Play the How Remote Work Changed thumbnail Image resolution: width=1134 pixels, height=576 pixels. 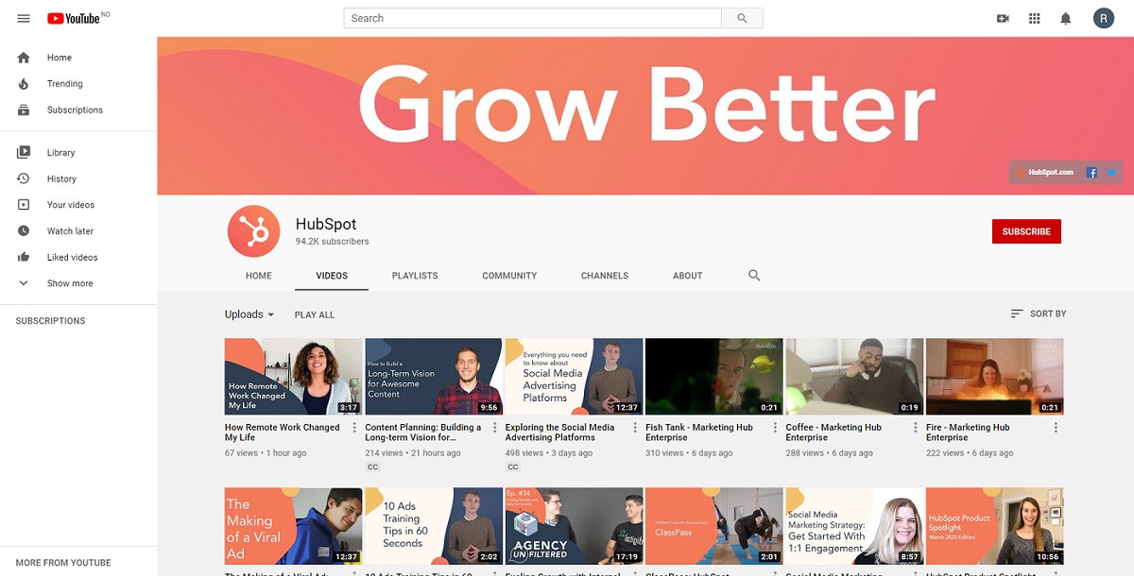[x=293, y=377]
